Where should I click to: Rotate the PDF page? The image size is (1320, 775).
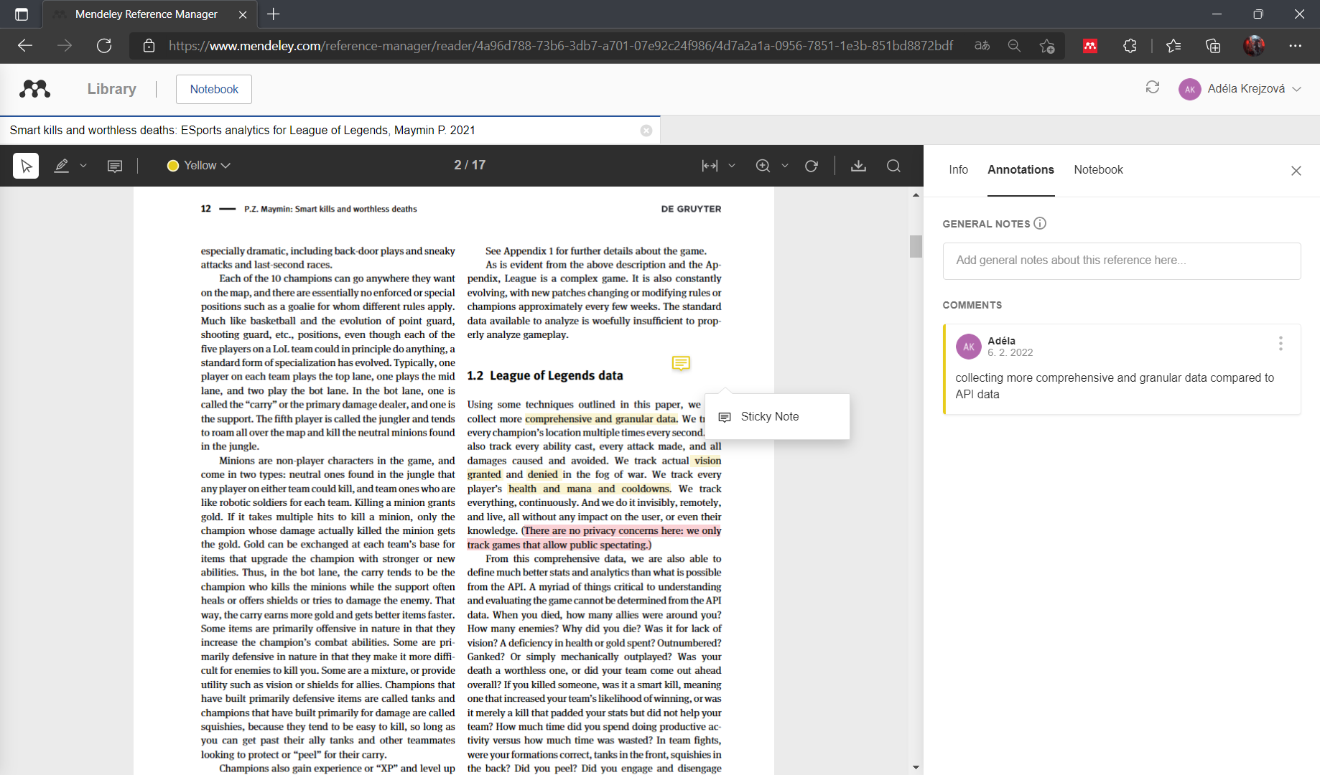[812, 166]
